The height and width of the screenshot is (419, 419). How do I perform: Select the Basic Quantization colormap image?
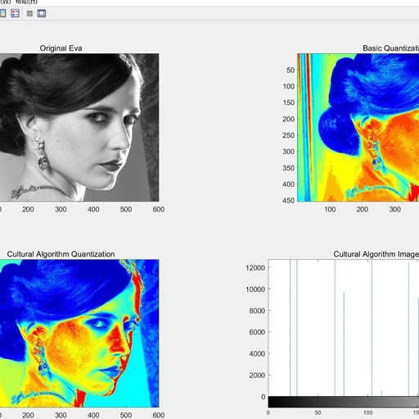point(358,127)
